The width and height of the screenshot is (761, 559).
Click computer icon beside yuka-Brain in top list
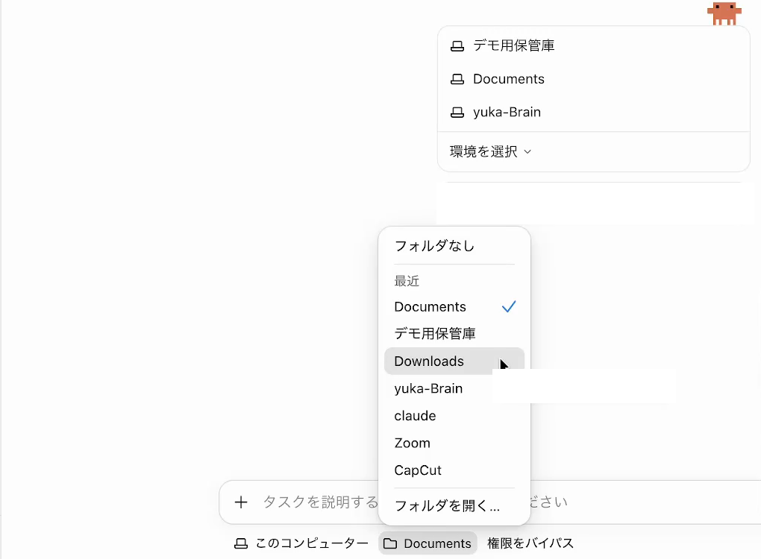click(x=457, y=113)
